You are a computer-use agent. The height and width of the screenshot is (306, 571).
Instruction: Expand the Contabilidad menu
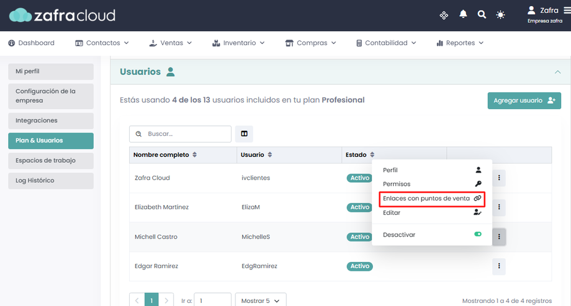tap(386, 43)
